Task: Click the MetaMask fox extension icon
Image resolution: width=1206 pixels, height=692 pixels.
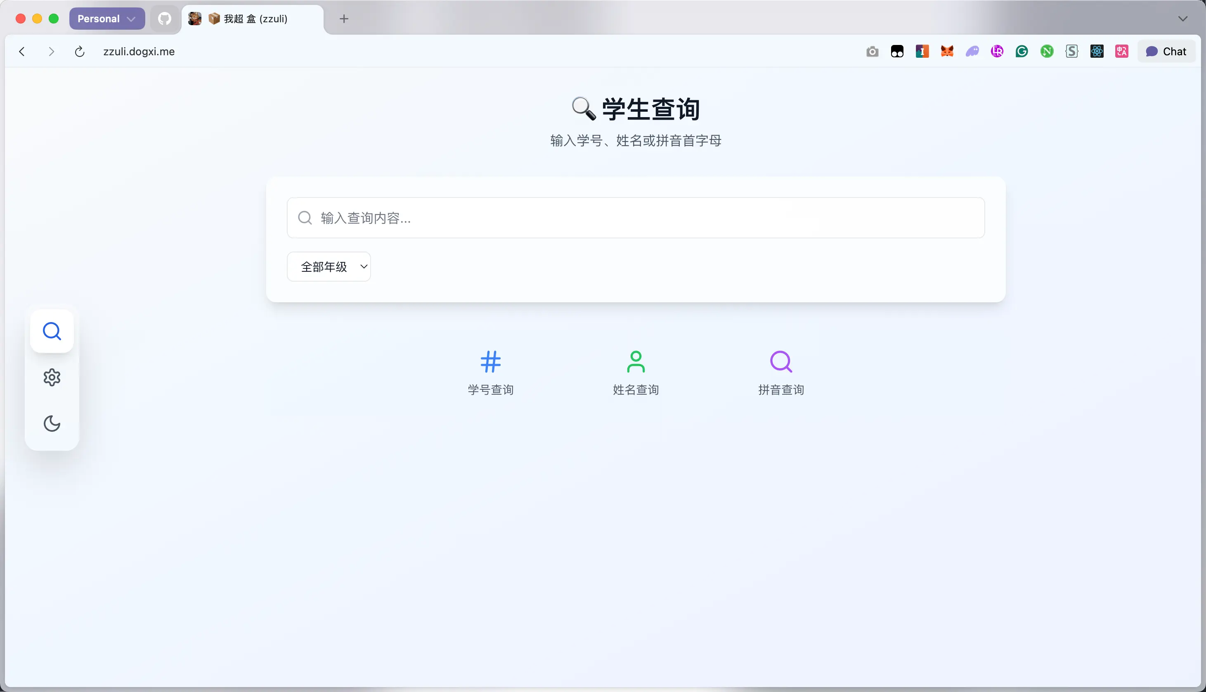Action: click(947, 51)
